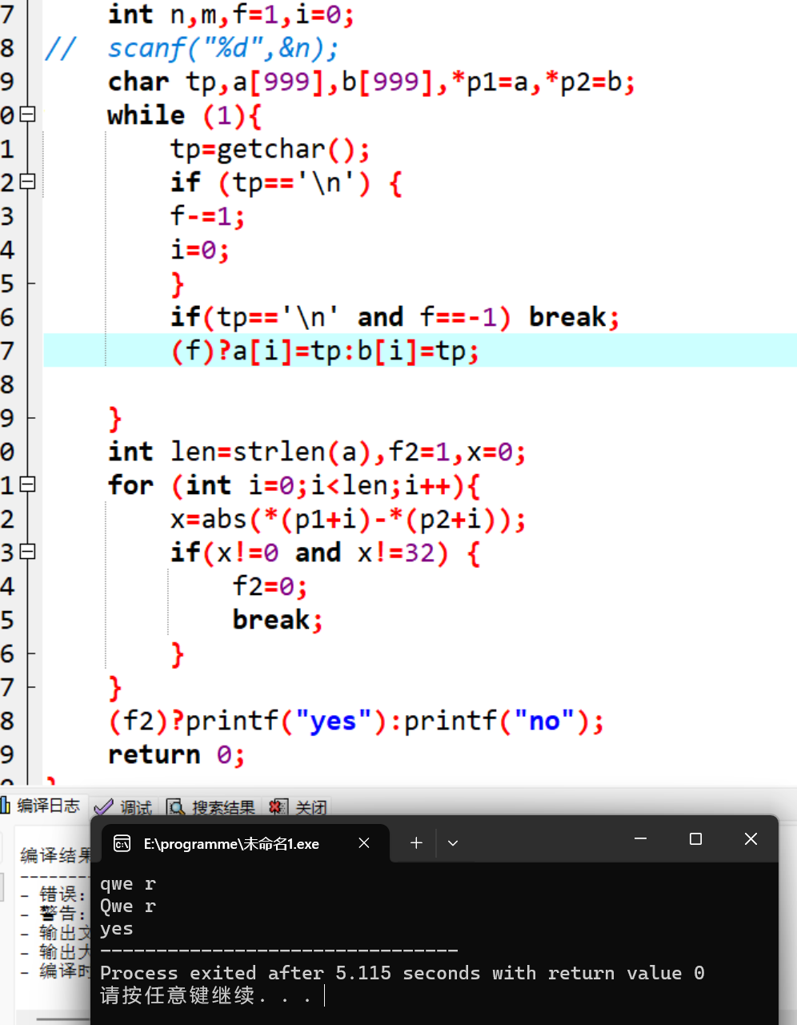The image size is (797, 1025).
Task: Click the '- 警告:' row in the compile log
Action: 54,913
